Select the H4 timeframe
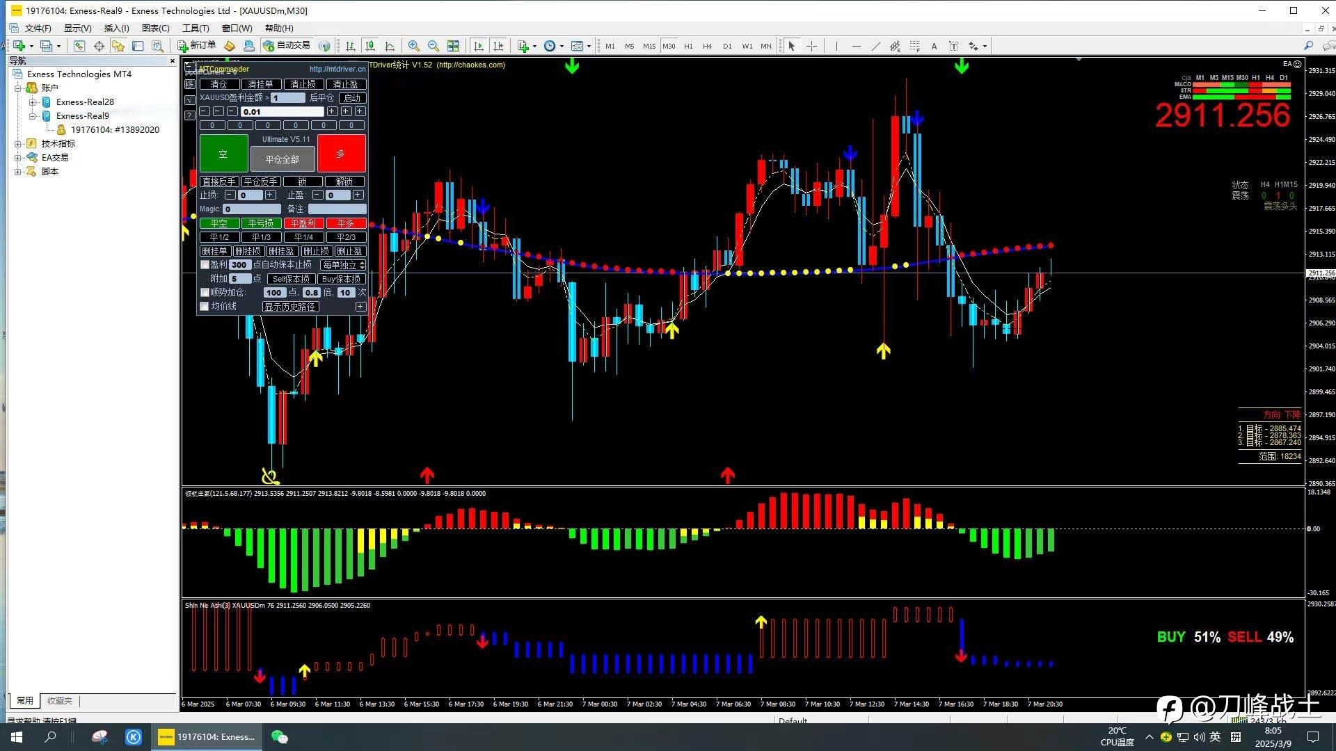Image resolution: width=1336 pixels, height=751 pixels. [x=708, y=46]
